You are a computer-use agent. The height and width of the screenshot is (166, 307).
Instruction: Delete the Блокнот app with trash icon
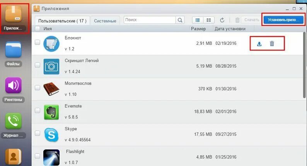pyautogui.click(x=272, y=43)
